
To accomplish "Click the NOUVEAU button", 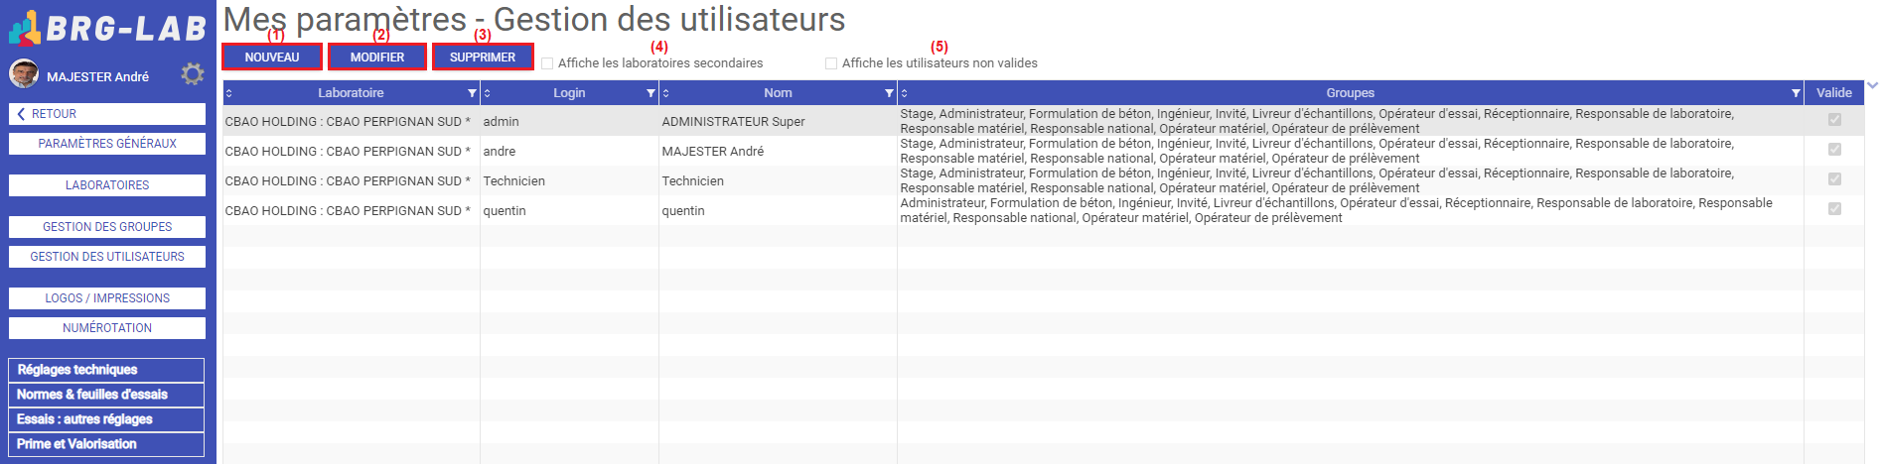I will click(272, 58).
